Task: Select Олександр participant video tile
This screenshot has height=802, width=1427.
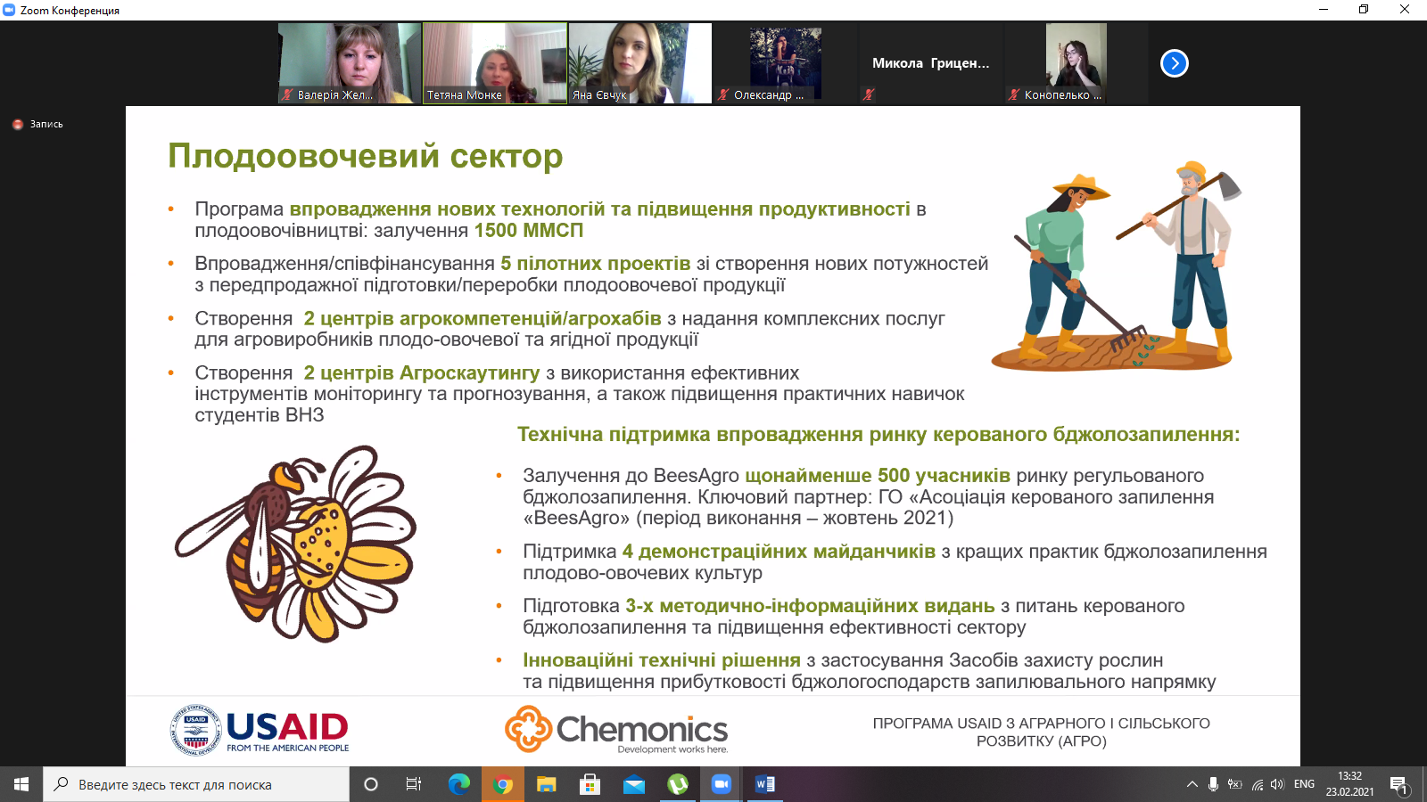Action: 786,63
